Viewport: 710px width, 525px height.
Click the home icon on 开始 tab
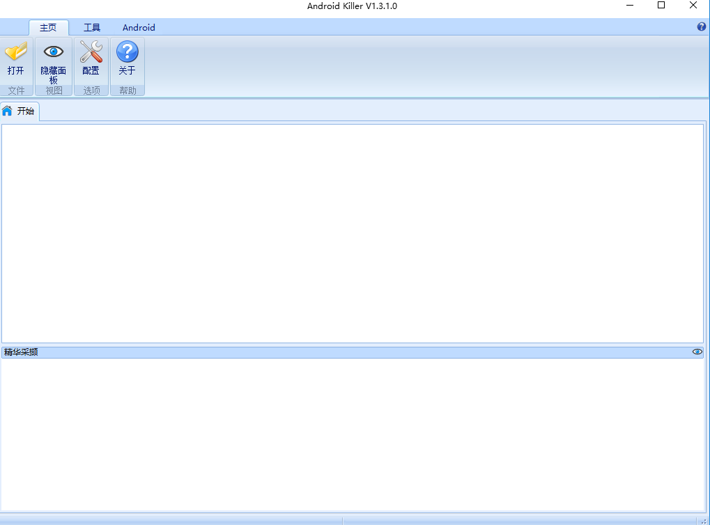(7, 111)
